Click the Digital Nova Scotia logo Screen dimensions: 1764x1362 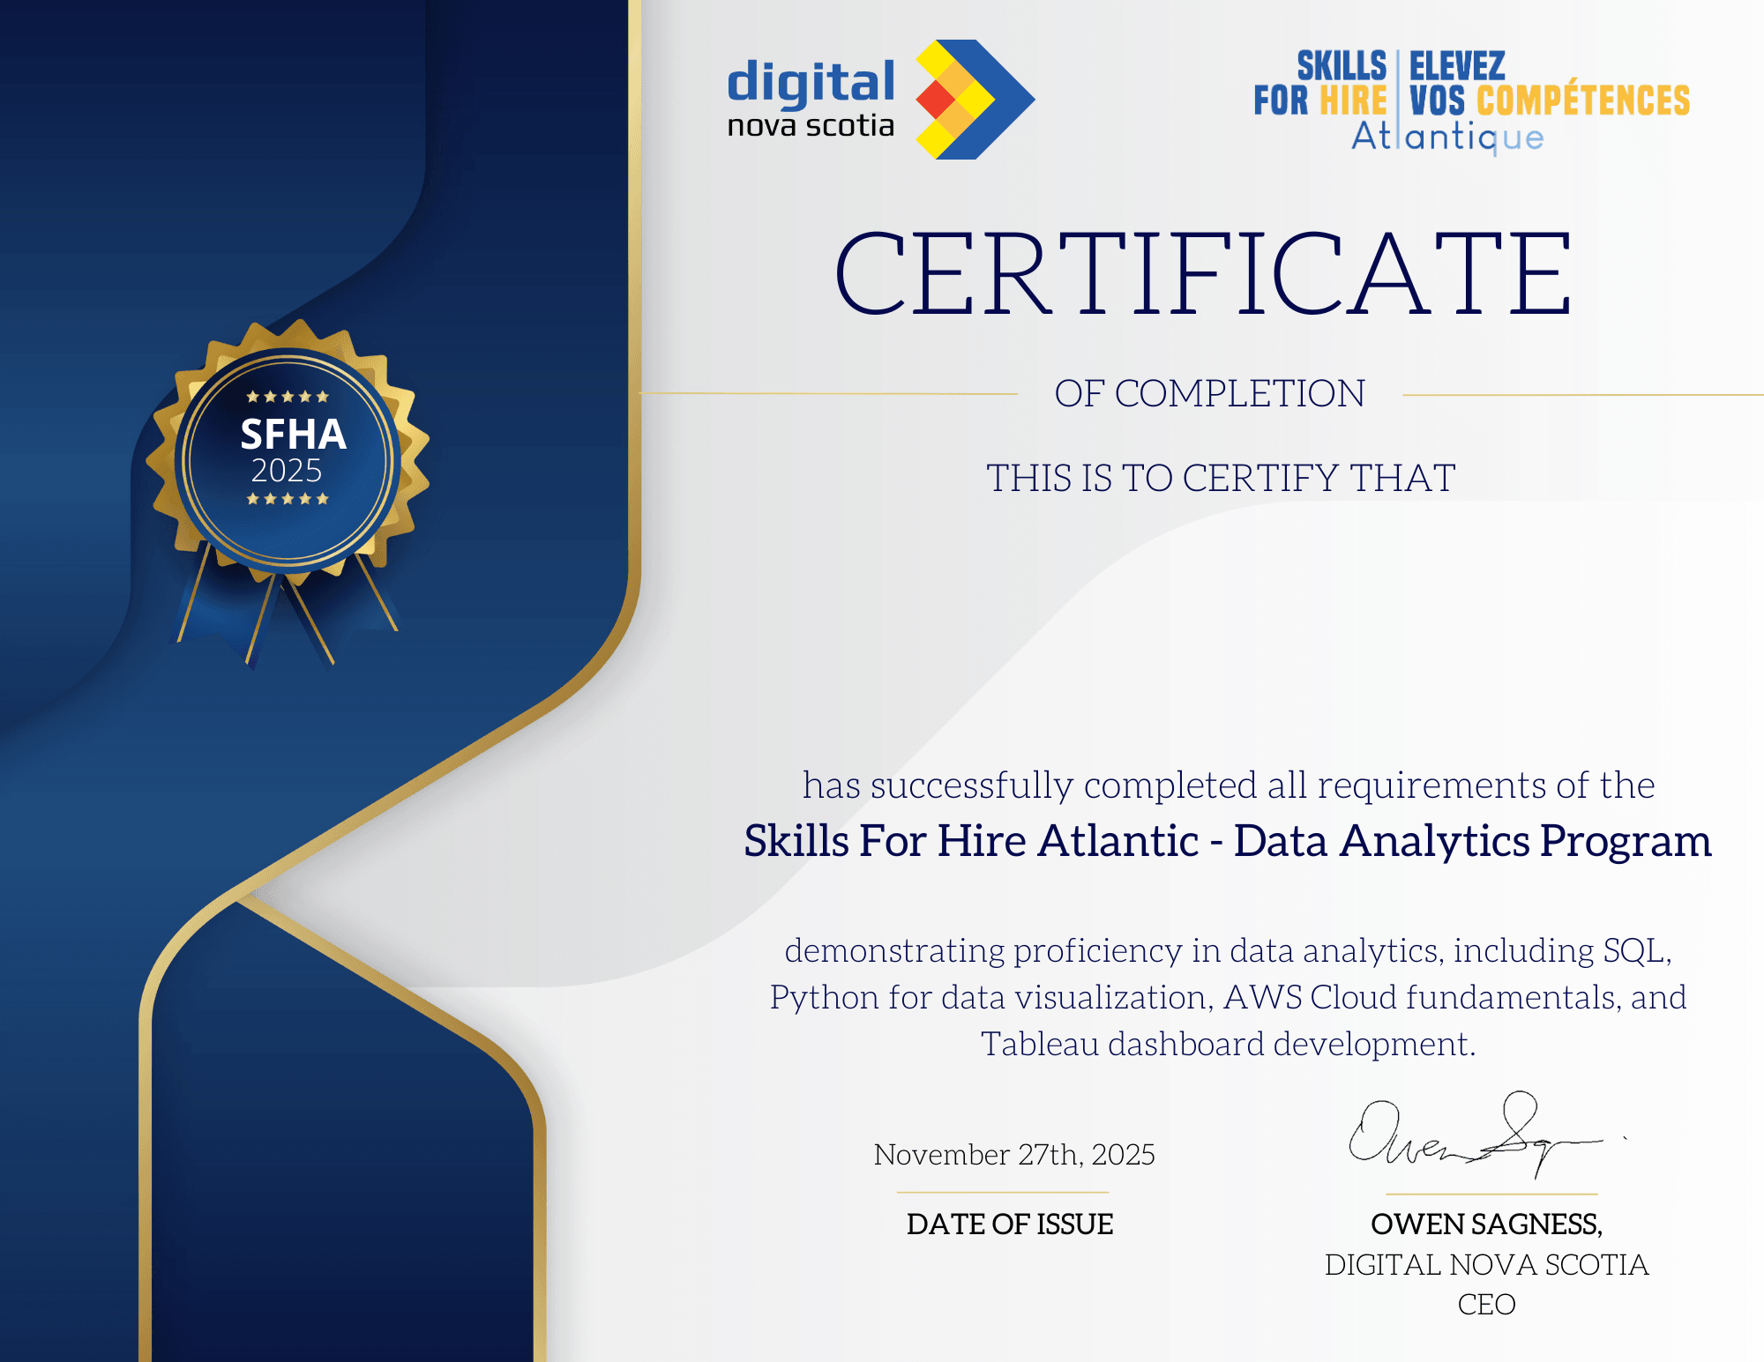(x=881, y=100)
